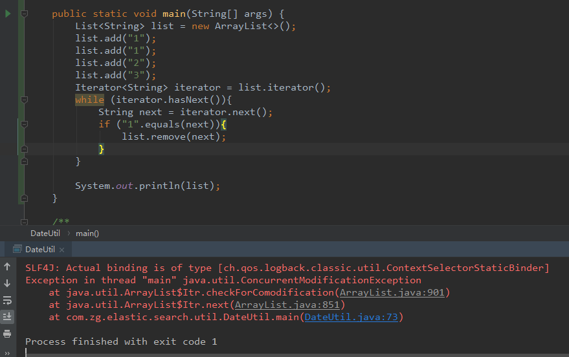Click the fold end marker at main's closing brace

coord(24,198)
